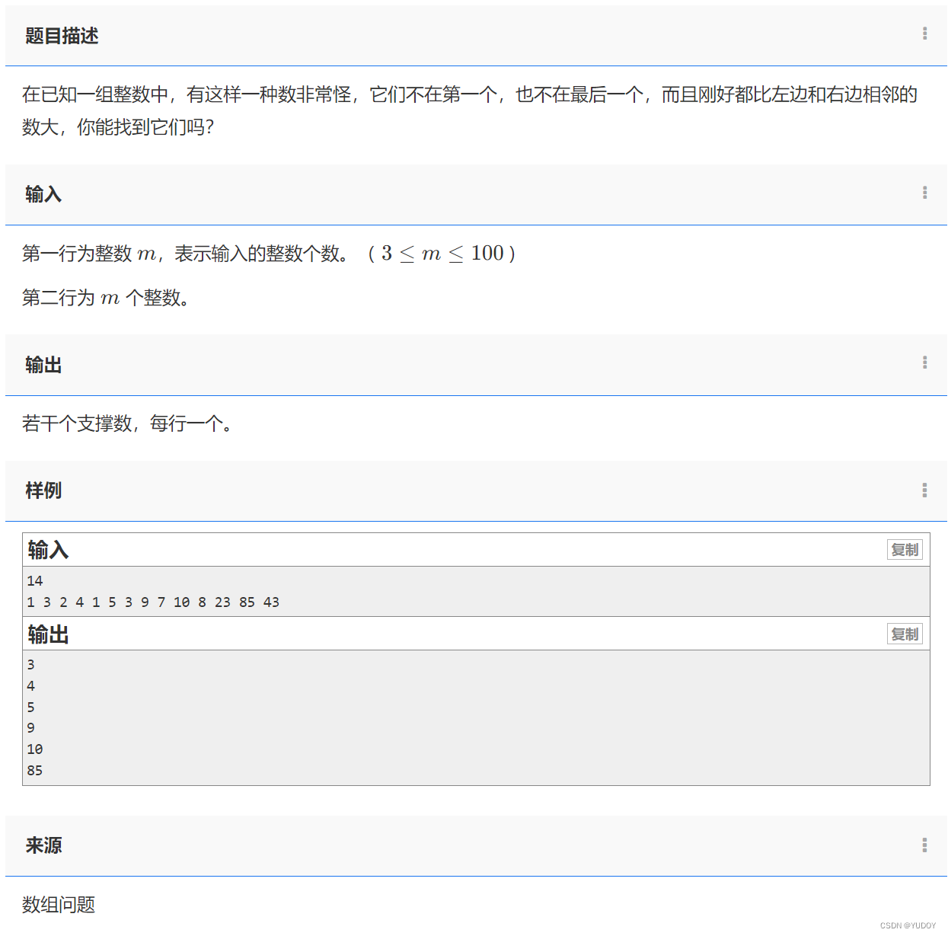Viewport: 948px width, 936px height.
Task: Open the three-dot menu of 输出 section header
Action: (x=924, y=363)
